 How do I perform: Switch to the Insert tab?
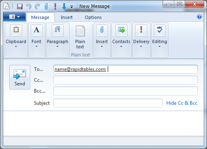click(x=67, y=17)
